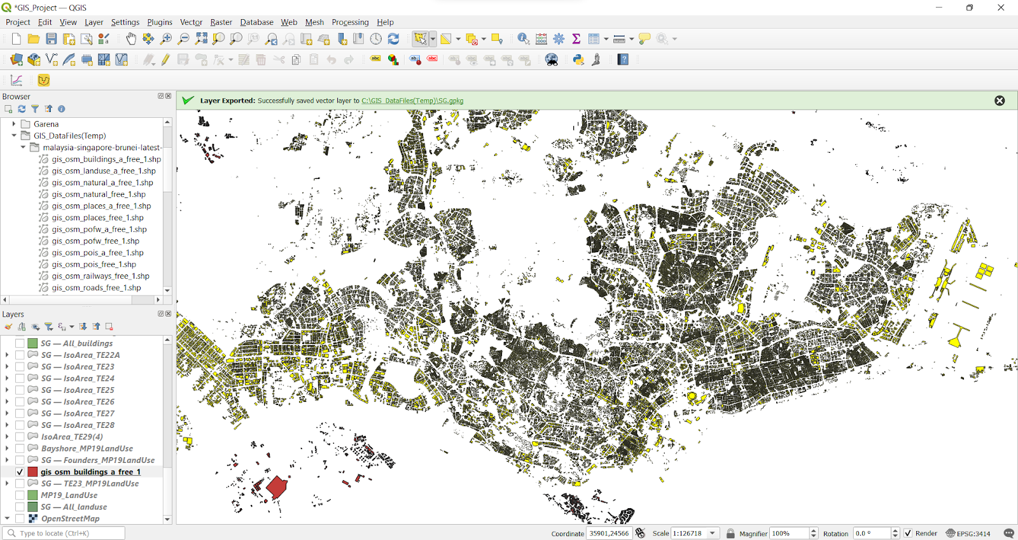Expand the Garena folder in Browser
The image size is (1018, 540).
pyautogui.click(x=14, y=124)
